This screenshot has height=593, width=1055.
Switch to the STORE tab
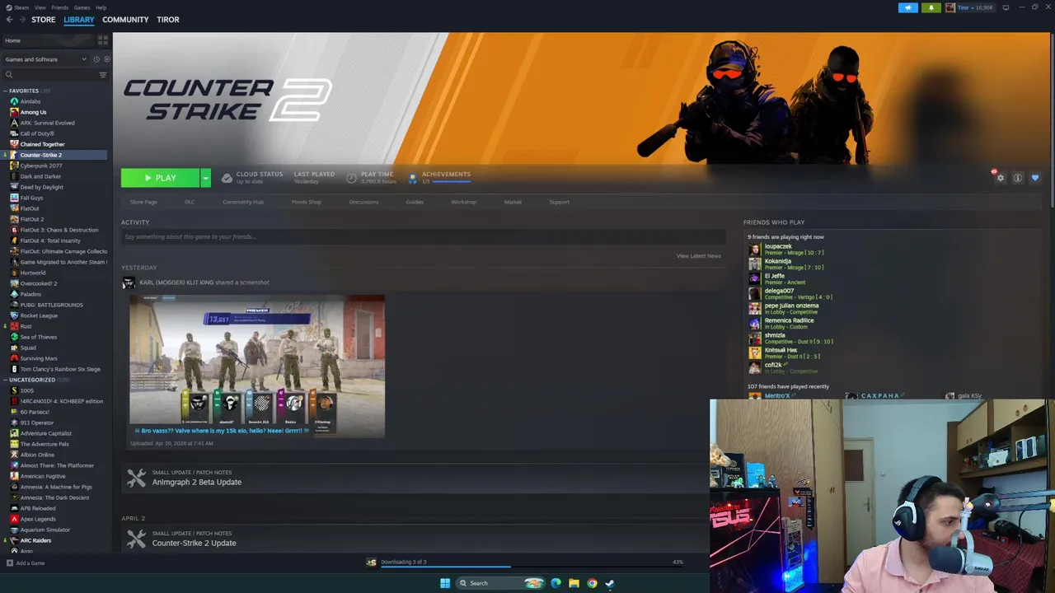click(x=43, y=19)
